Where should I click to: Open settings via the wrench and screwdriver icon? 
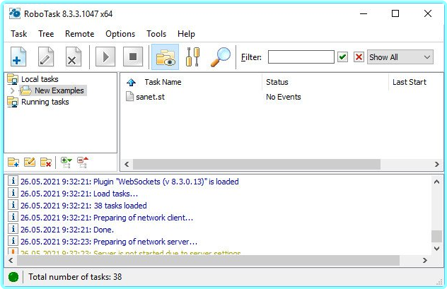pyautogui.click(x=192, y=57)
